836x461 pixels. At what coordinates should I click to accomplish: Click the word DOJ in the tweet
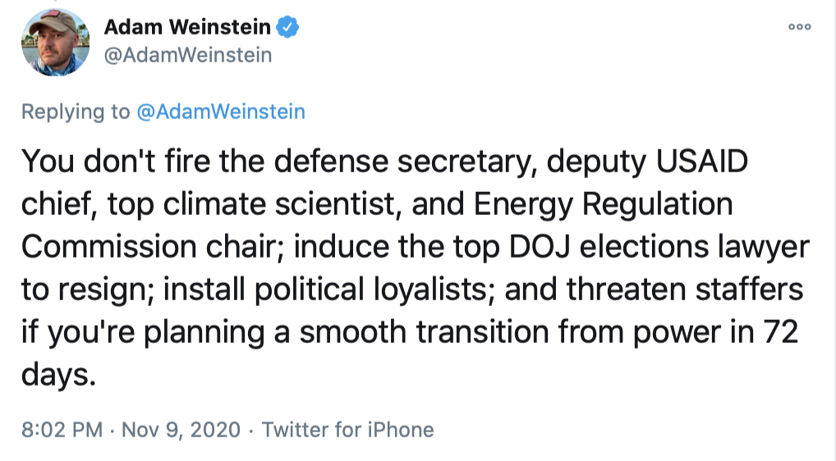tap(544, 248)
